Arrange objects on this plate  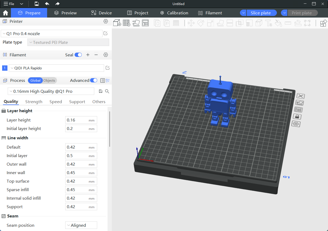tap(299, 110)
